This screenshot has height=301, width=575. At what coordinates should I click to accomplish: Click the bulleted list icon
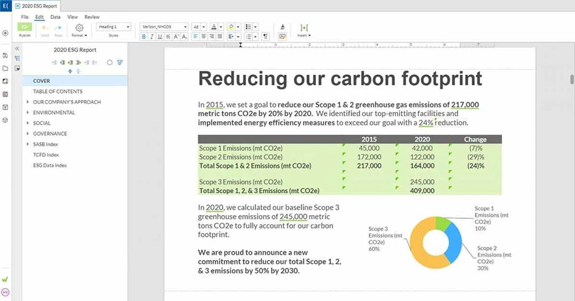(248, 26)
